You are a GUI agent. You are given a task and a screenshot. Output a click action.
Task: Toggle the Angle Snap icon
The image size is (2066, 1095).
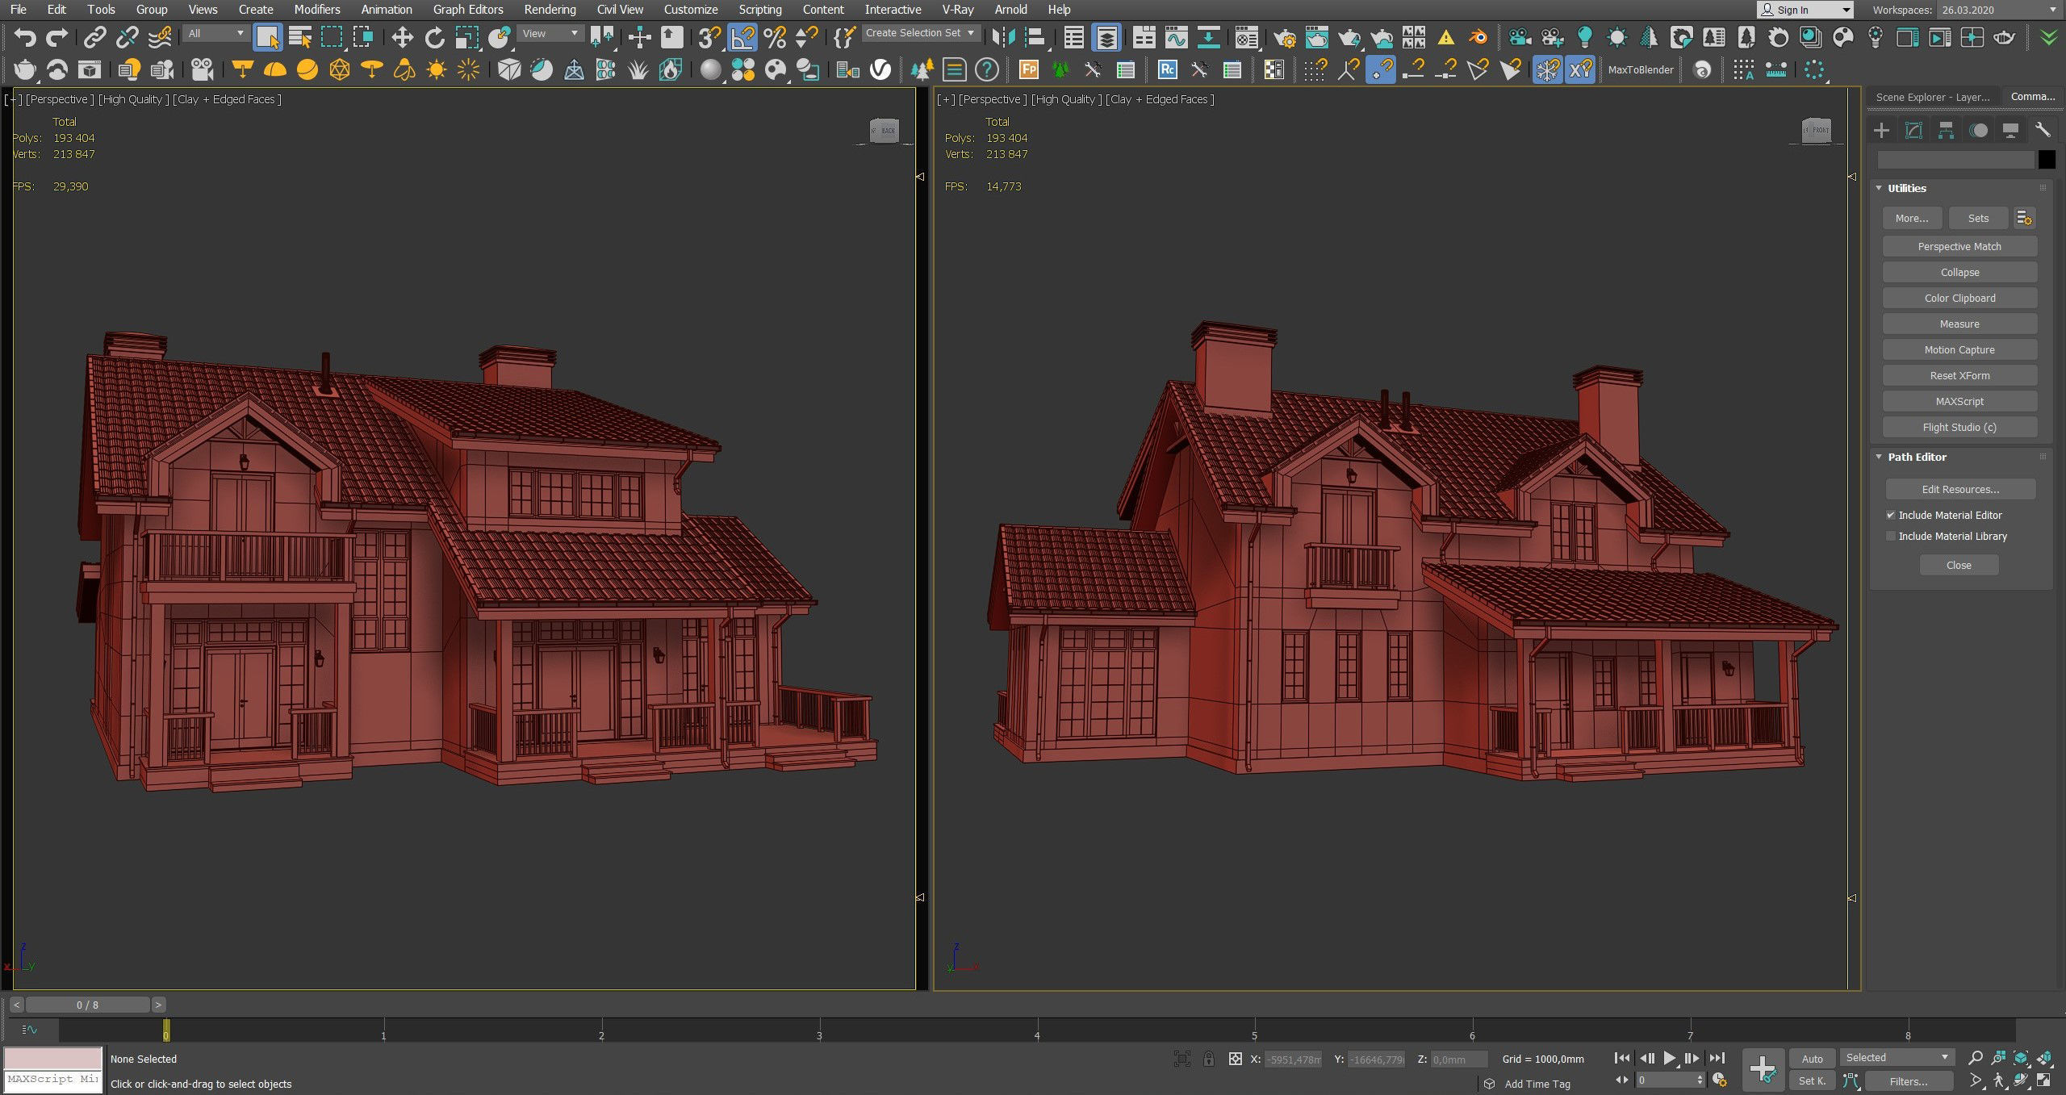(x=742, y=37)
